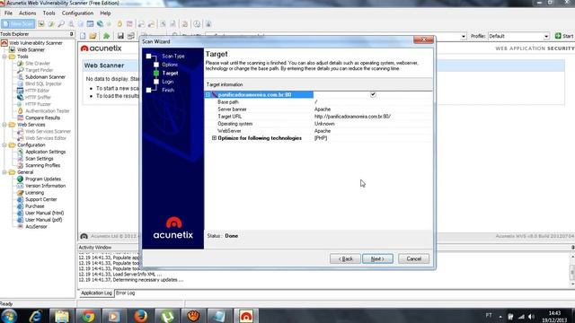This screenshot has width=575, height=323.
Task: Click the Base path row label
Action: pos(228,102)
